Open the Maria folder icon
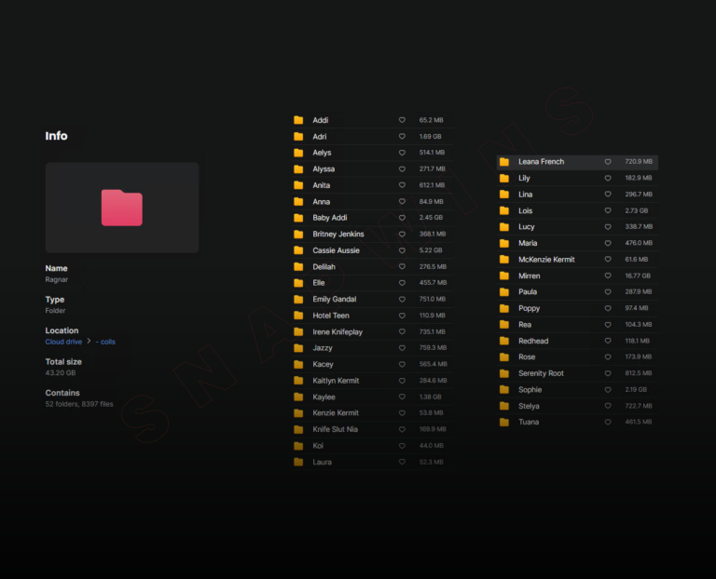 pos(504,243)
